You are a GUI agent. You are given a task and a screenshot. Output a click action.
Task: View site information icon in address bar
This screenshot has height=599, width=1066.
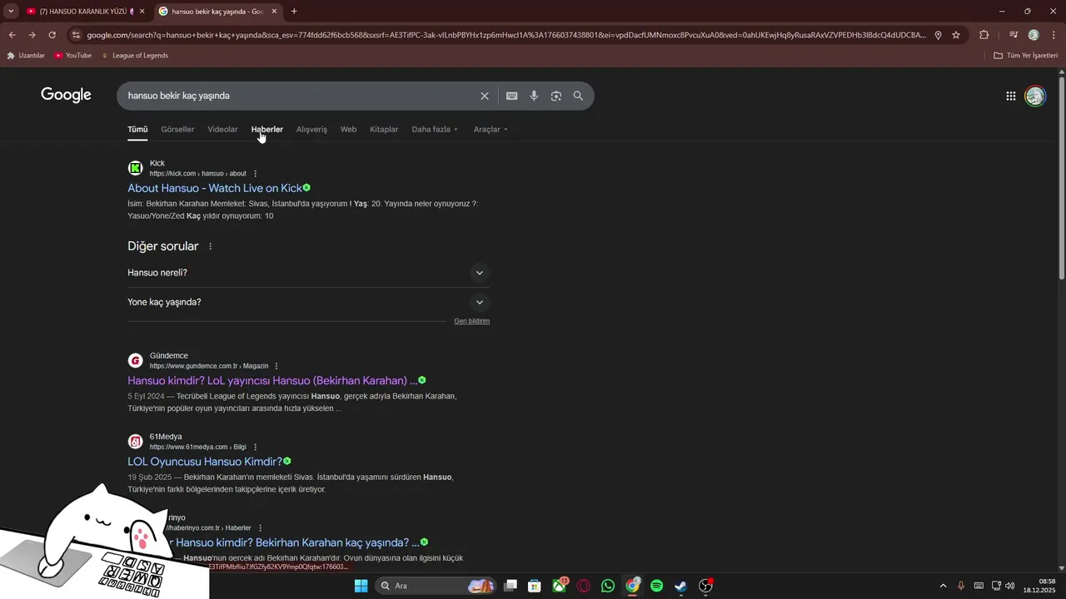[x=76, y=35]
